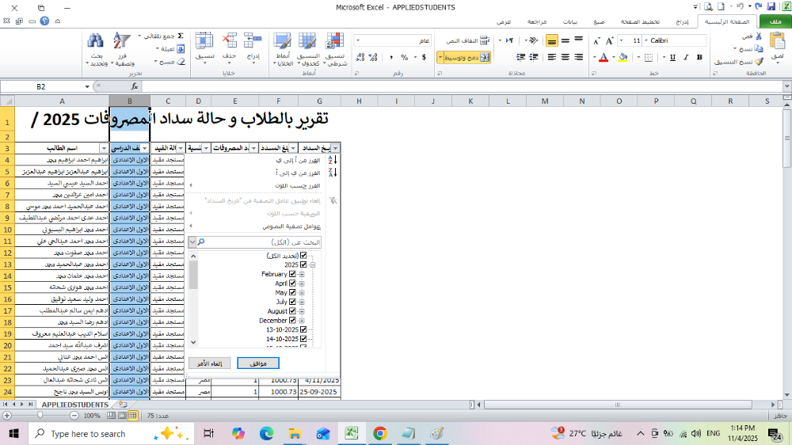Open the student name column filter dropdown

[103, 148]
